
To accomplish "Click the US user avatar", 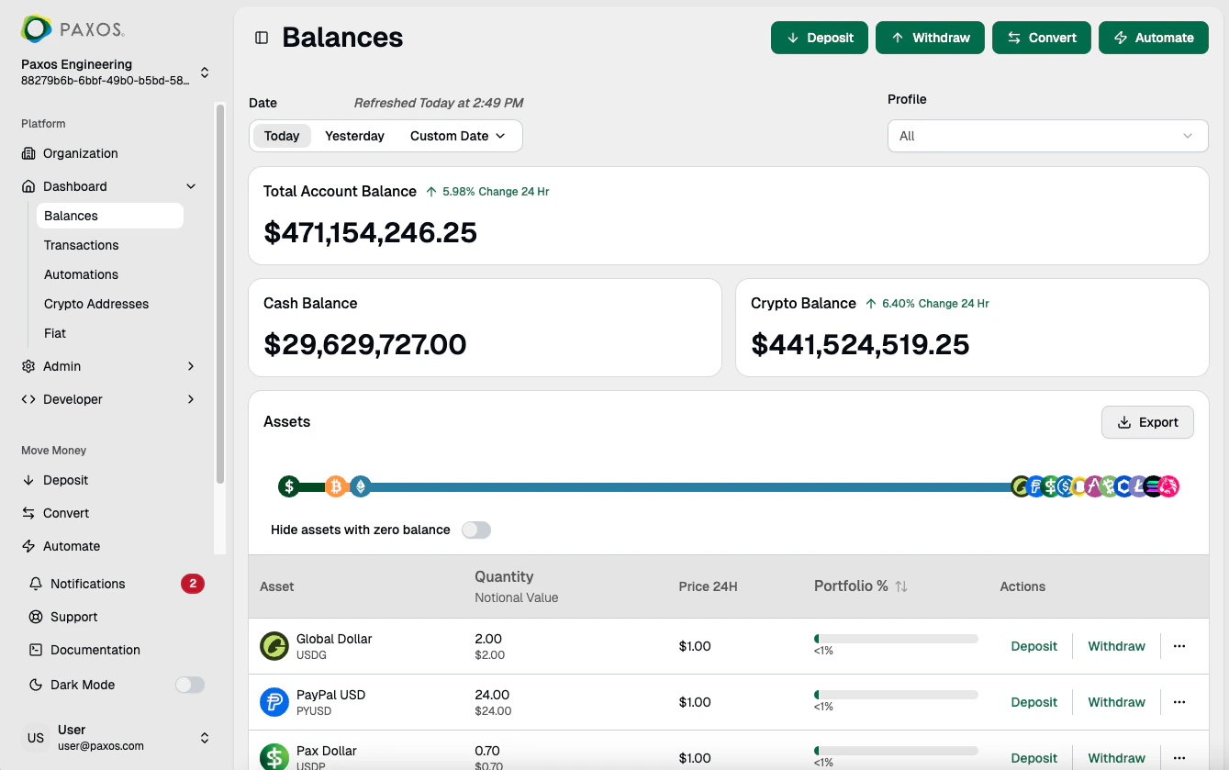I will [x=36, y=738].
